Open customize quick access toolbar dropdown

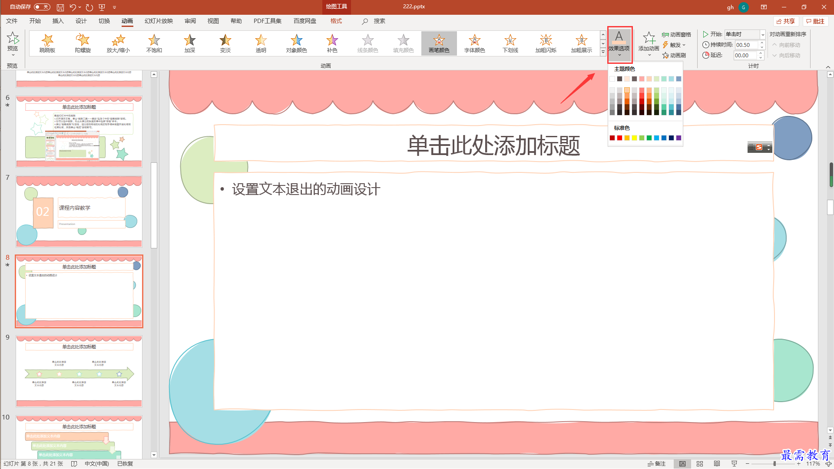pyautogui.click(x=115, y=7)
